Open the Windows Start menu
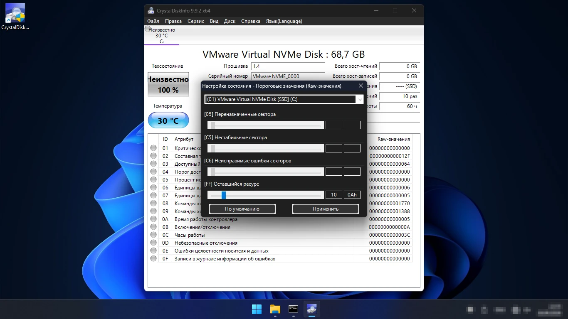This screenshot has width=568, height=319. click(x=257, y=309)
